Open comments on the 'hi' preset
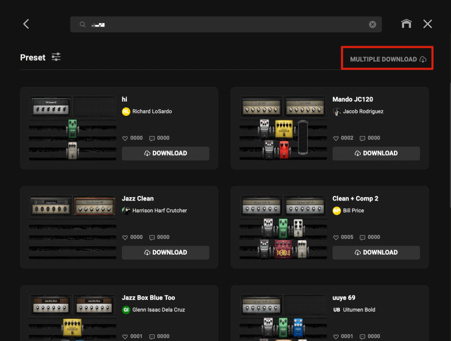Image resolution: width=451 pixels, height=341 pixels. pyautogui.click(x=152, y=138)
